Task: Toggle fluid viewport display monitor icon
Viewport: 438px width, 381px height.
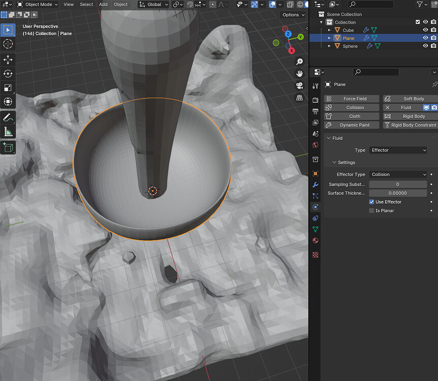Action: click(x=426, y=107)
